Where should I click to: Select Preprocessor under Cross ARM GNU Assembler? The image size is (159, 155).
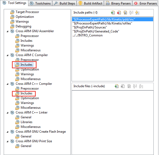coord(30,36)
